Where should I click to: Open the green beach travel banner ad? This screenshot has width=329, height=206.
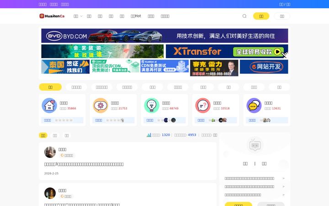click(102, 51)
